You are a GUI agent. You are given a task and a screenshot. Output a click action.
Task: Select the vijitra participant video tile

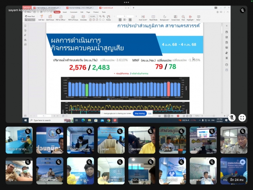(173, 140)
